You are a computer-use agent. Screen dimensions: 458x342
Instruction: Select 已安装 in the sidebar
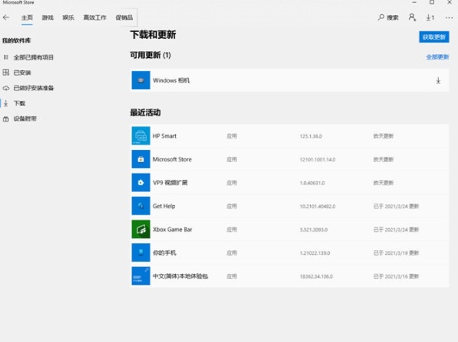[x=22, y=73]
